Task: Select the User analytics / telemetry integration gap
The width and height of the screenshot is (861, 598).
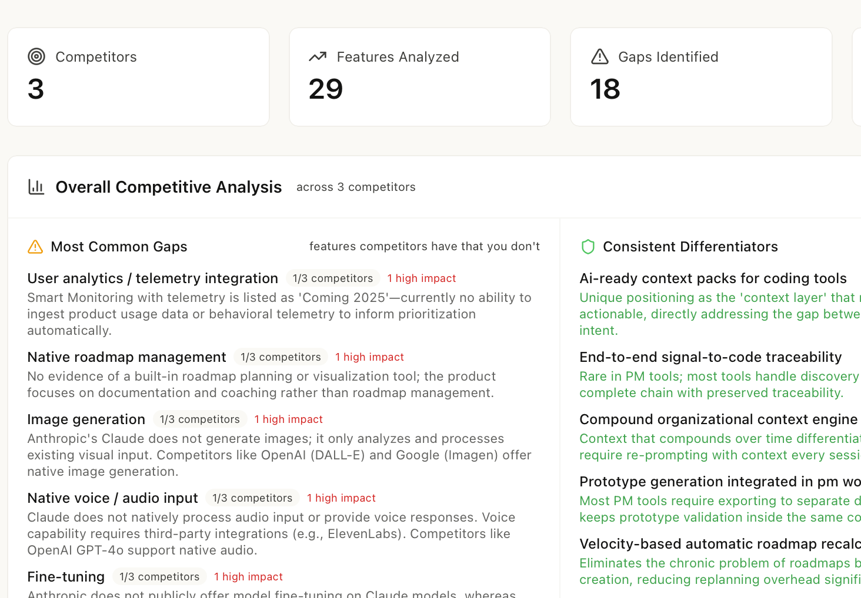Action: (x=153, y=278)
